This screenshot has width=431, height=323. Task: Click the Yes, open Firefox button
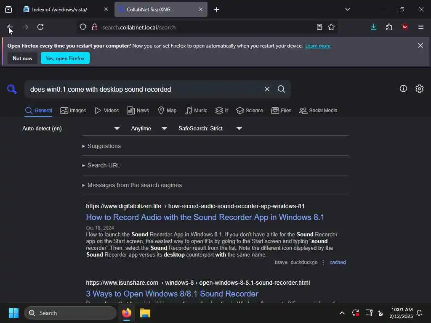tap(65, 58)
